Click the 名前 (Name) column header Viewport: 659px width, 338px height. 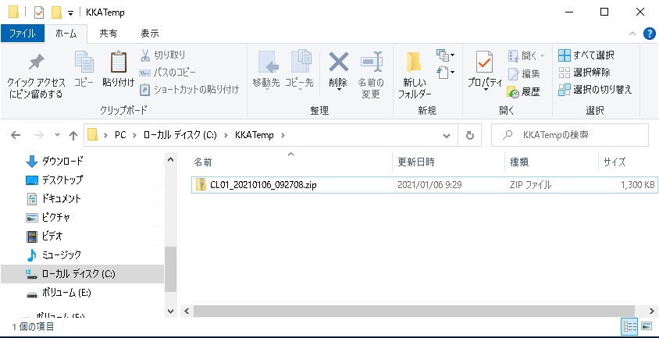[x=203, y=162]
